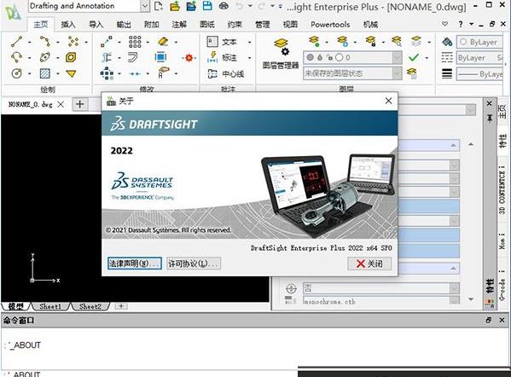Click the command window _ABOUT input line
The width and height of the screenshot is (511, 377).
pos(24,345)
